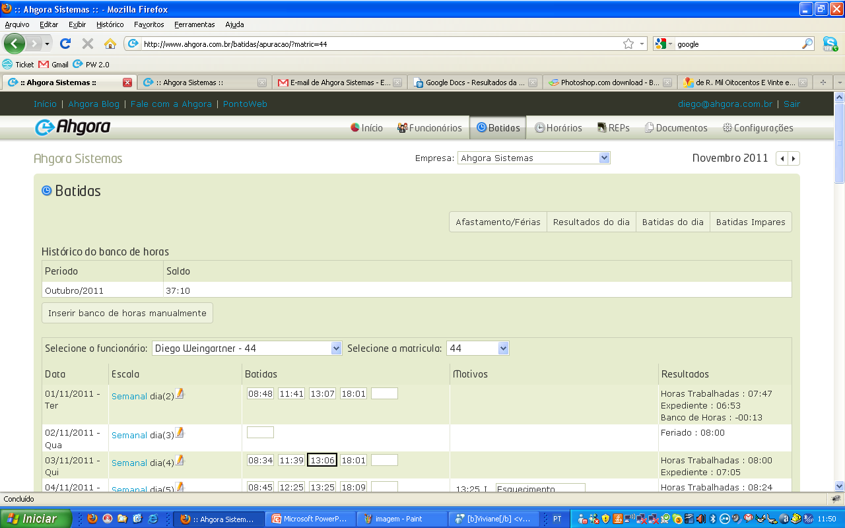This screenshot has width=845, height=528.
Task: Open the Ajuda menu
Action: click(x=234, y=24)
